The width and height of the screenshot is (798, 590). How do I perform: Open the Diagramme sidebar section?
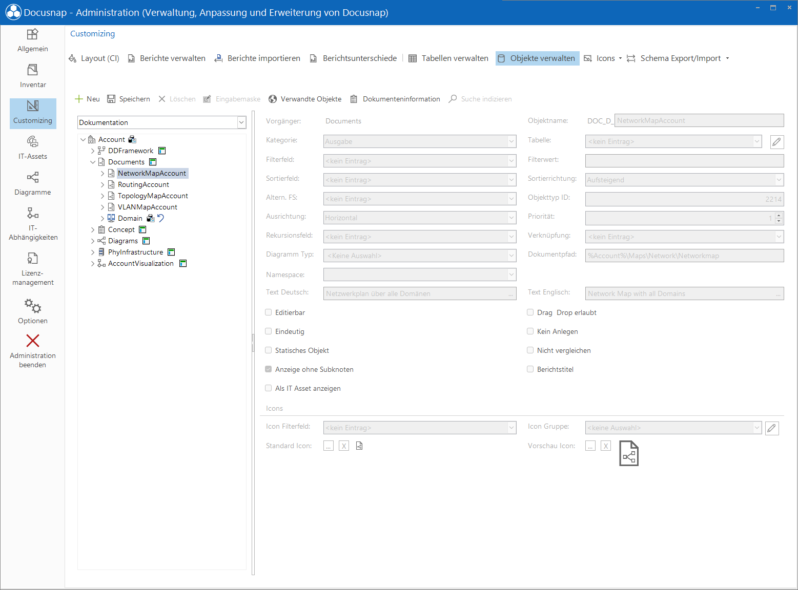pyautogui.click(x=33, y=184)
